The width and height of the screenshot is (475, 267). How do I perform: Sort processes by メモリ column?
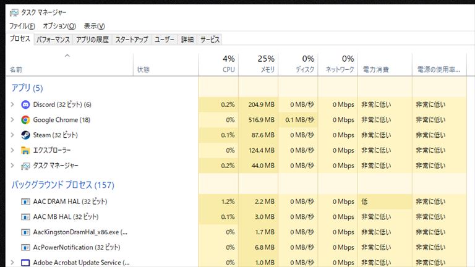click(258, 64)
